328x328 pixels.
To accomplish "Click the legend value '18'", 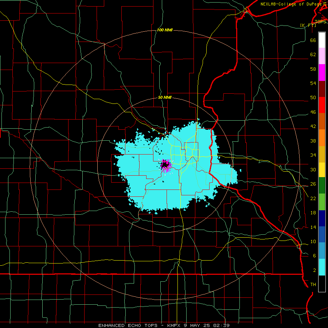I will click(x=313, y=212).
